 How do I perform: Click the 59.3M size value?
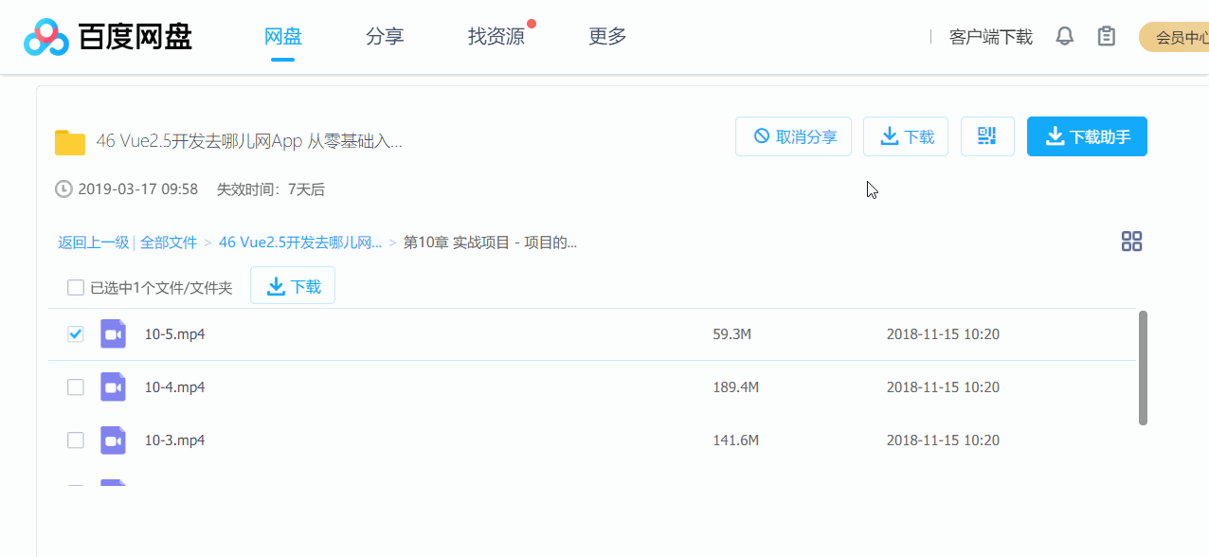(x=732, y=334)
